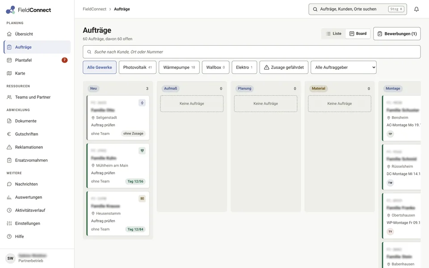Click the SW user avatar

(x=10, y=259)
